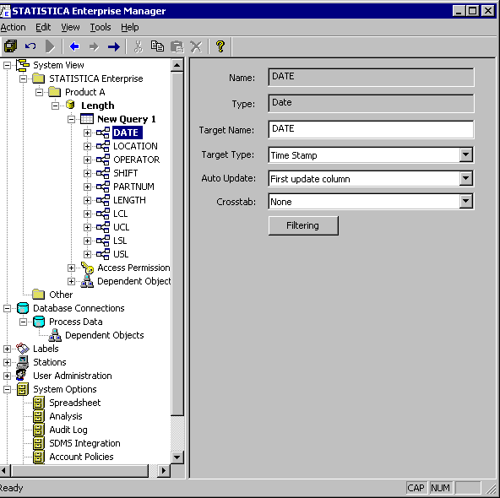
Task: Click the stacked windows icon in toolbar
Action: pyautogui.click(x=10, y=46)
